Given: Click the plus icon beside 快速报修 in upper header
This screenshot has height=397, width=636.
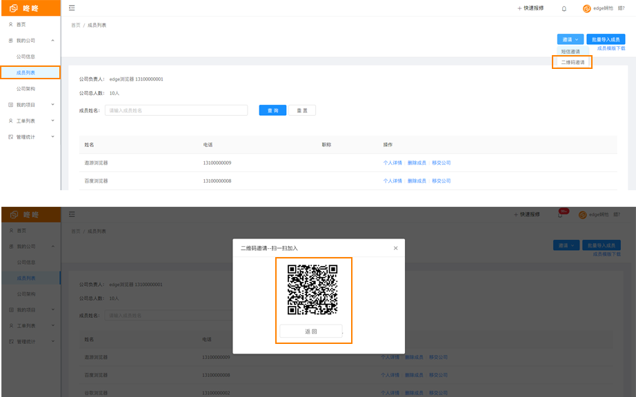Looking at the screenshot, I should click(519, 8).
